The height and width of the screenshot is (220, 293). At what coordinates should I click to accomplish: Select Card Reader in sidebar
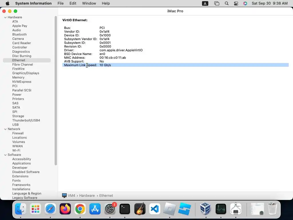click(x=21, y=43)
